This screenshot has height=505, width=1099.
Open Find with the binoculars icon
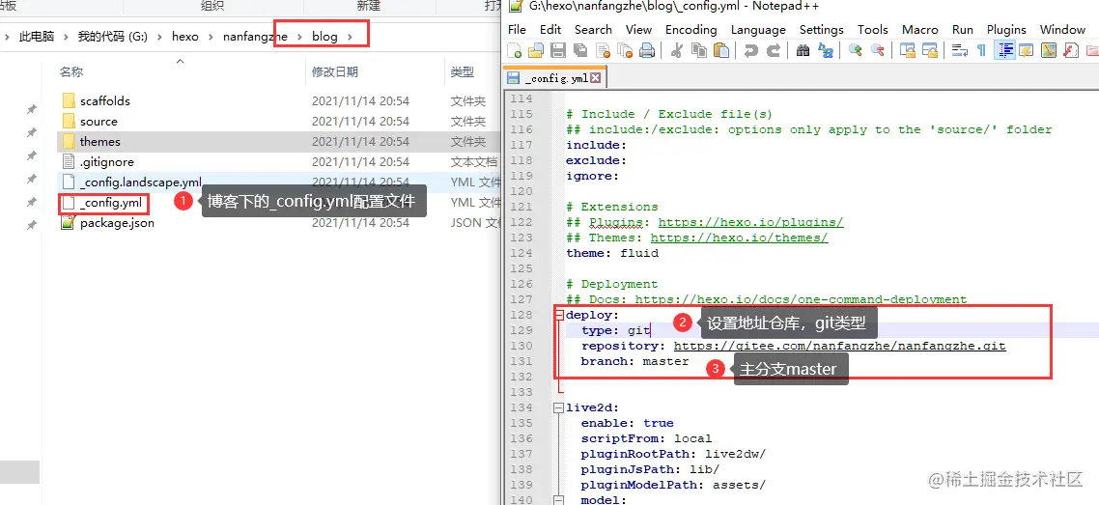click(x=803, y=50)
